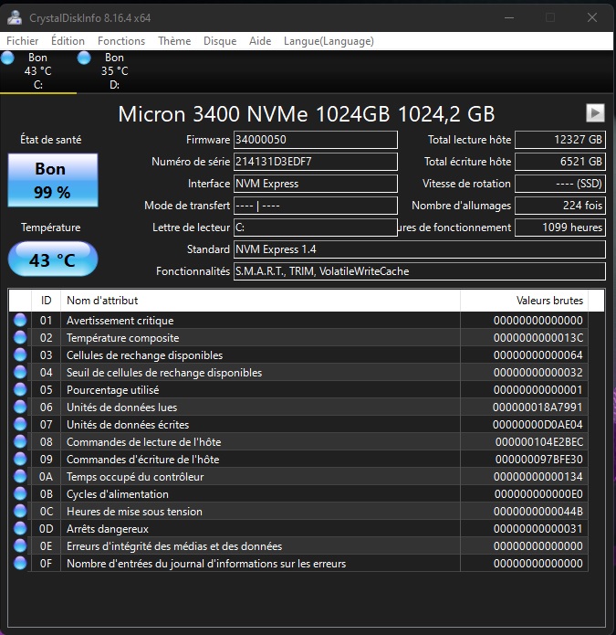Click the CrystalDiskInfo app icon in title bar
616x635 pixels.
[15, 17]
